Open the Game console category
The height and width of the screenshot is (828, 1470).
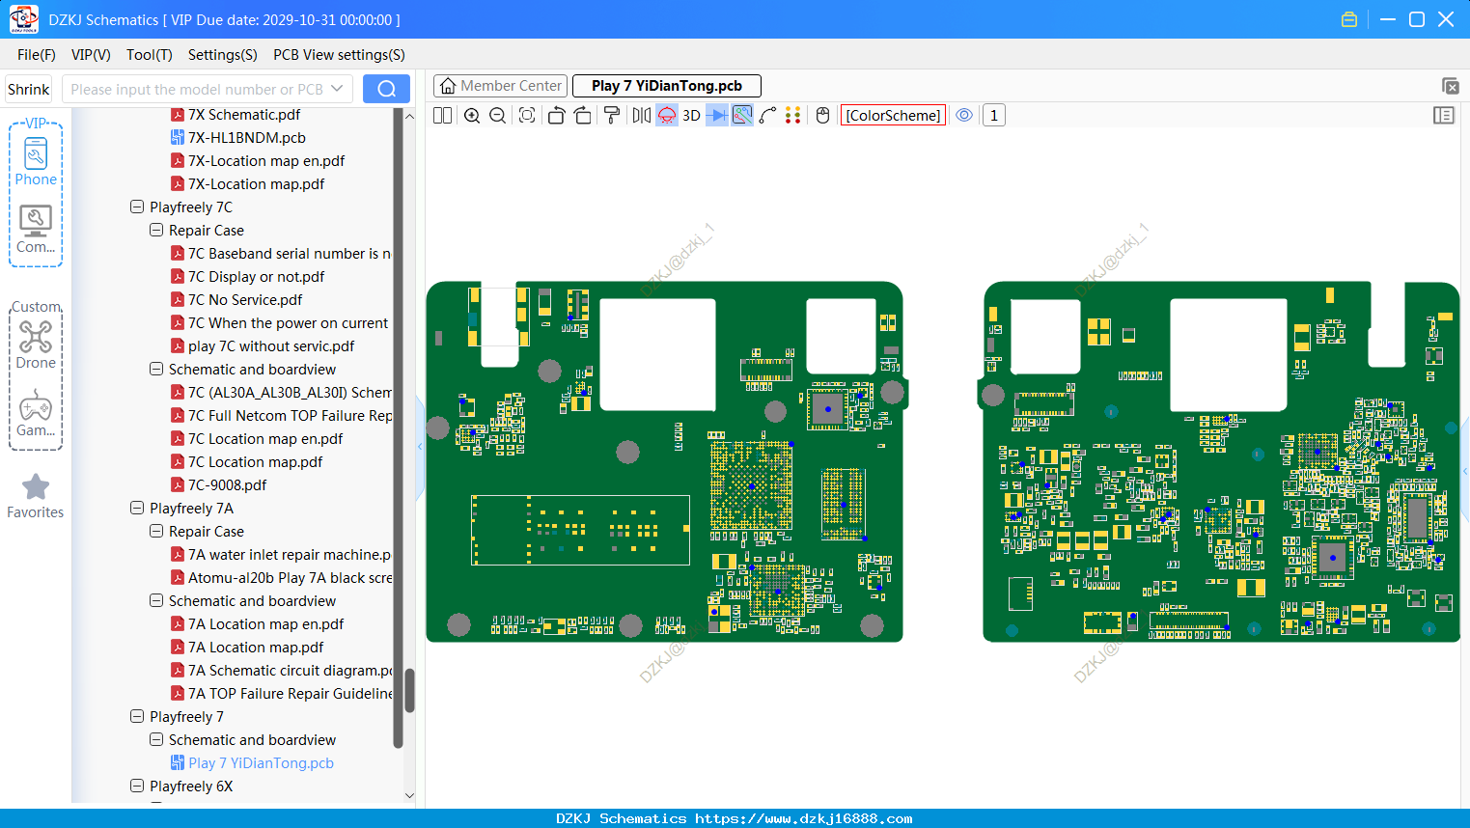[36, 413]
